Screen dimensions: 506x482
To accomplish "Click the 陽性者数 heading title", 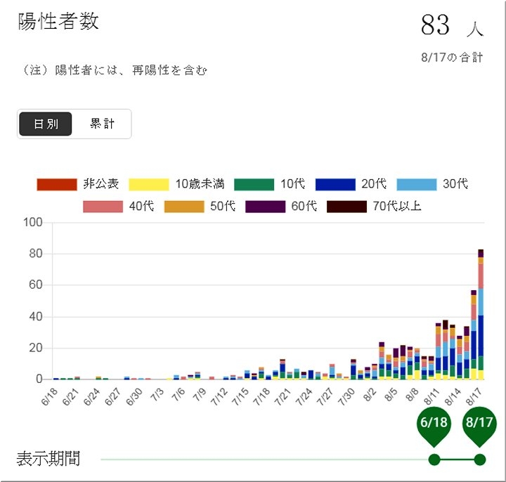I will (58, 22).
